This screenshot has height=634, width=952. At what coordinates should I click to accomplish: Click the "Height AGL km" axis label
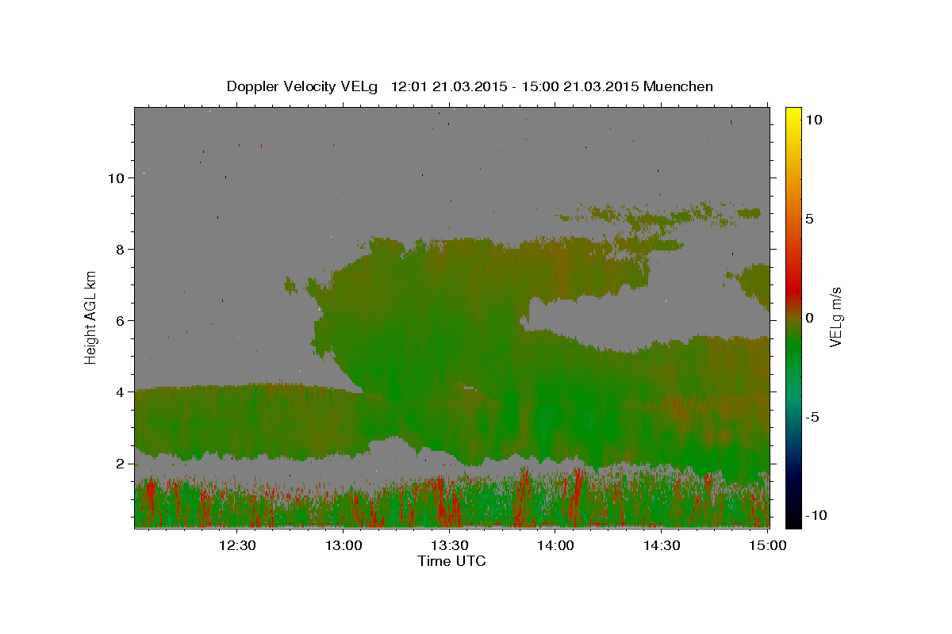pyautogui.click(x=91, y=316)
